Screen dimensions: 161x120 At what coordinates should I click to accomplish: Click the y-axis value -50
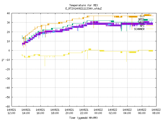click(x=8, y=97)
